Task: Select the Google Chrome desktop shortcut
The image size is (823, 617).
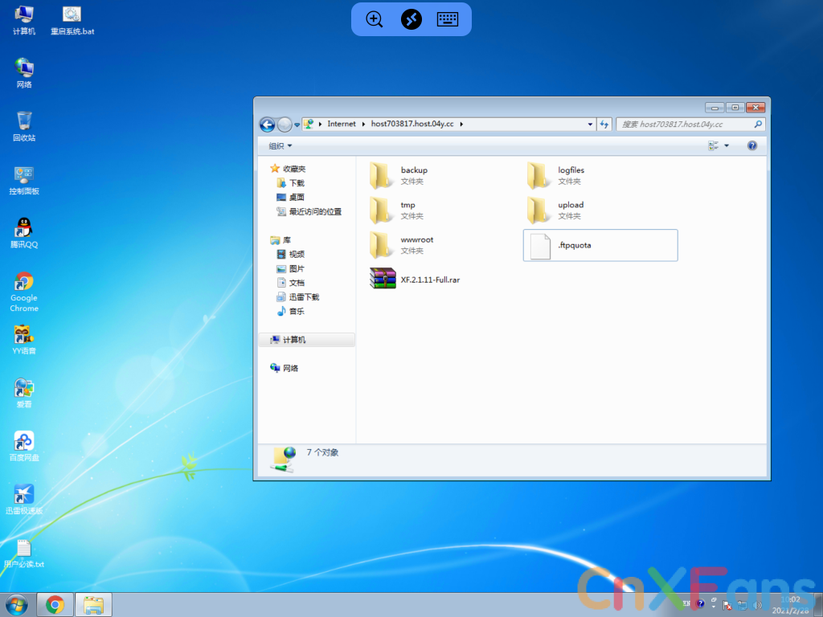Action: [x=23, y=292]
